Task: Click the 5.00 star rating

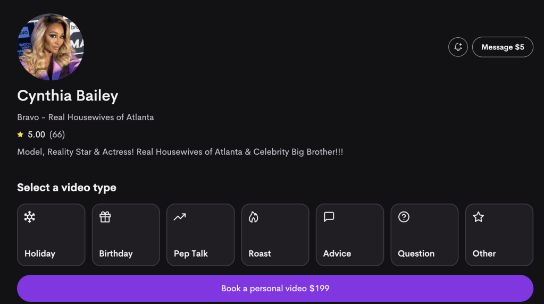Action: (32, 134)
